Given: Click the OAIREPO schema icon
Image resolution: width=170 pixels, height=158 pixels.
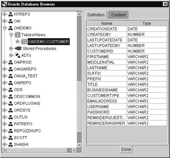Looking at the screenshot, I should pyautogui.click(x=10, y=83).
